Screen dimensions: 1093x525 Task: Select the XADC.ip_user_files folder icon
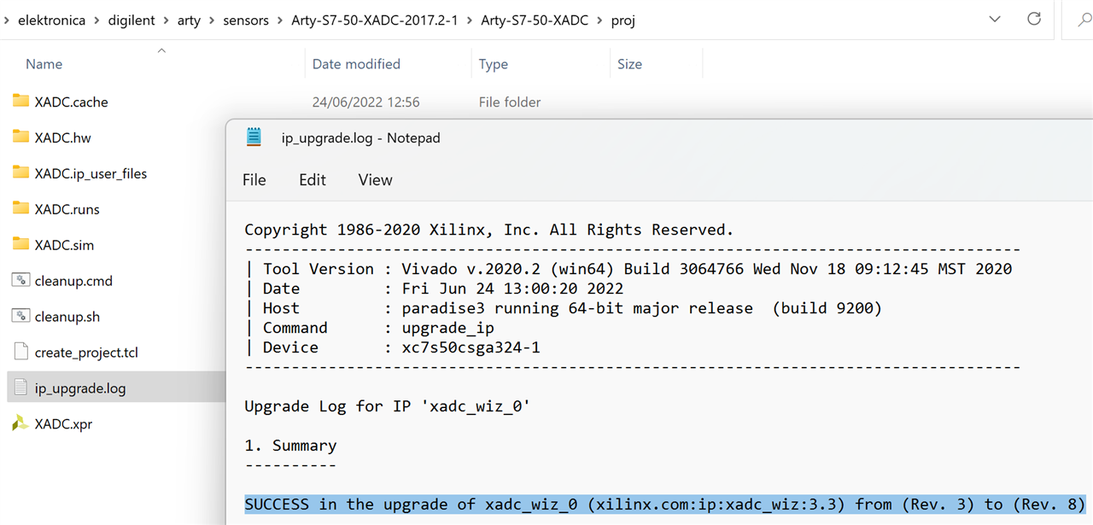coord(21,173)
